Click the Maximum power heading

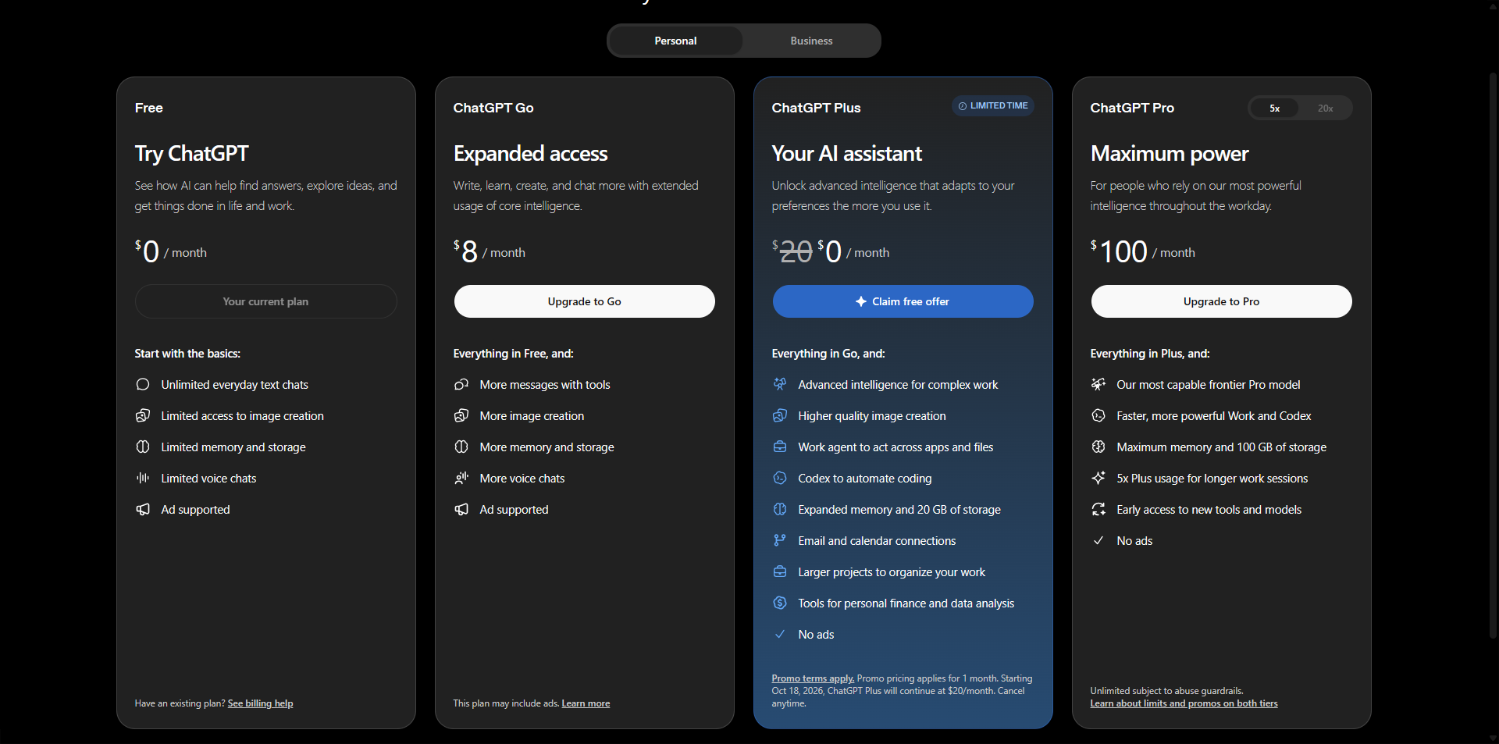click(1170, 154)
